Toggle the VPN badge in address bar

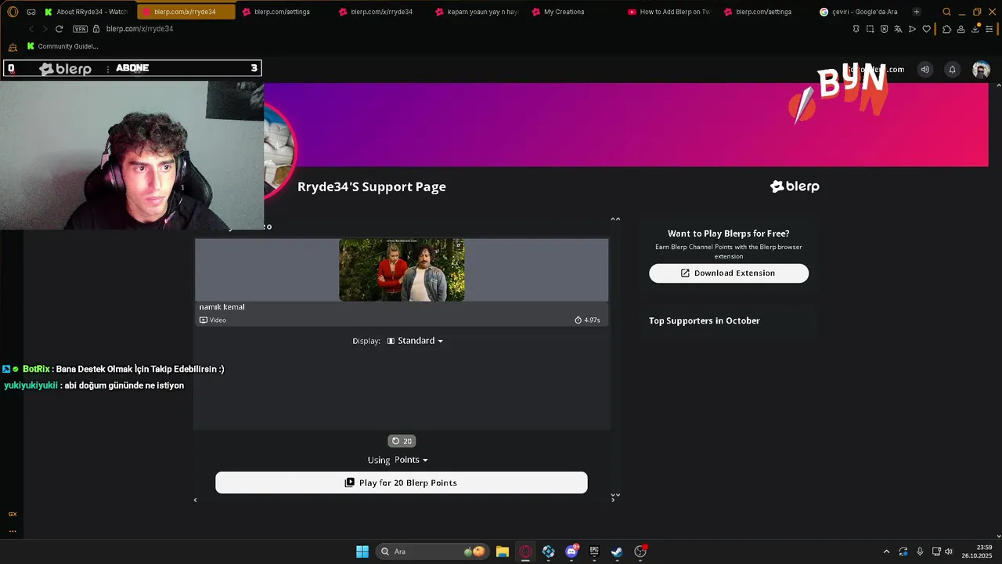point(80,29)
